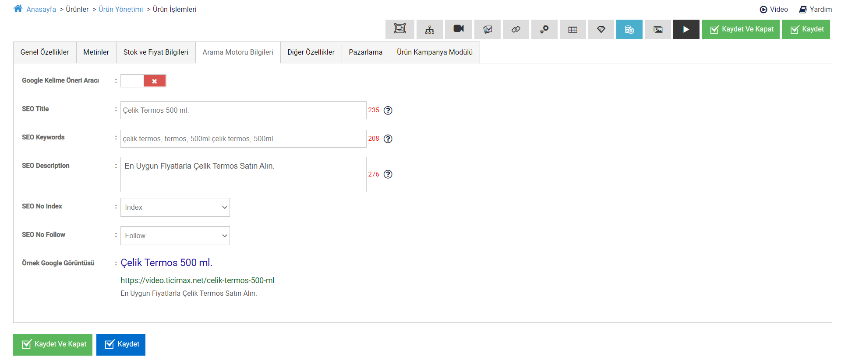
Task: Follow the Ürün Yönetimi breadcrumb link
Action: (x=120, y=10)
